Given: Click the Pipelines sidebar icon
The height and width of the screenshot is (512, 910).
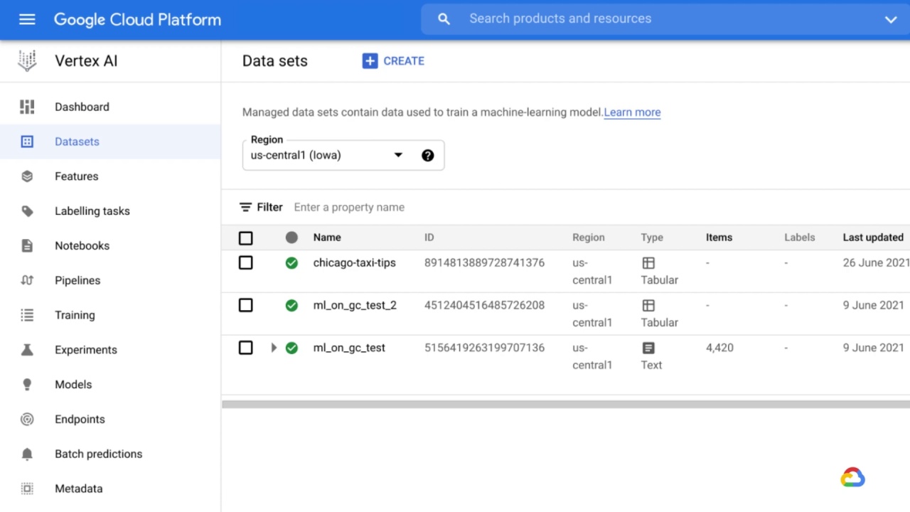Looking at the screenshot, I should (27, 280).
